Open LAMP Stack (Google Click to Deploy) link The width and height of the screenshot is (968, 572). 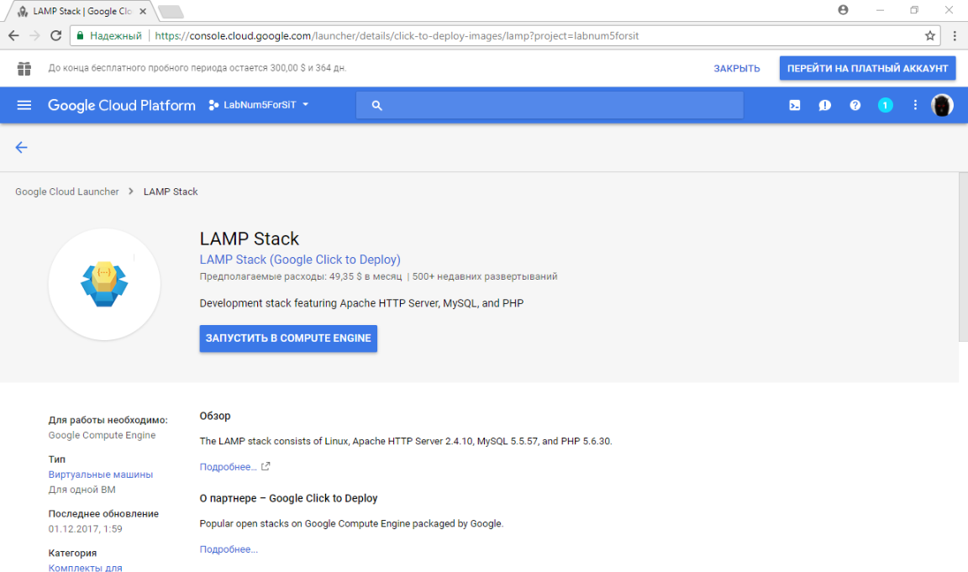tap(300, 260)
